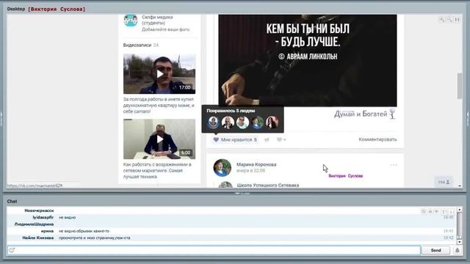The width and height of the screenshot is (470, 264).
Task: Click the Desktop panel title
Action: coord(16,9)
